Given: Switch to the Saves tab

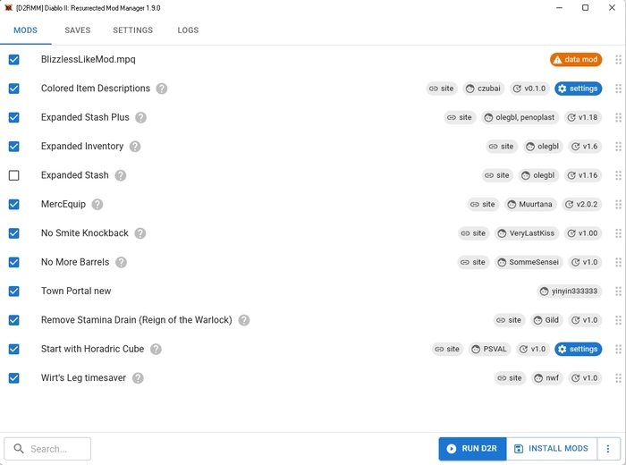Looking at the screenshot, I should click(x=77, y=30).
